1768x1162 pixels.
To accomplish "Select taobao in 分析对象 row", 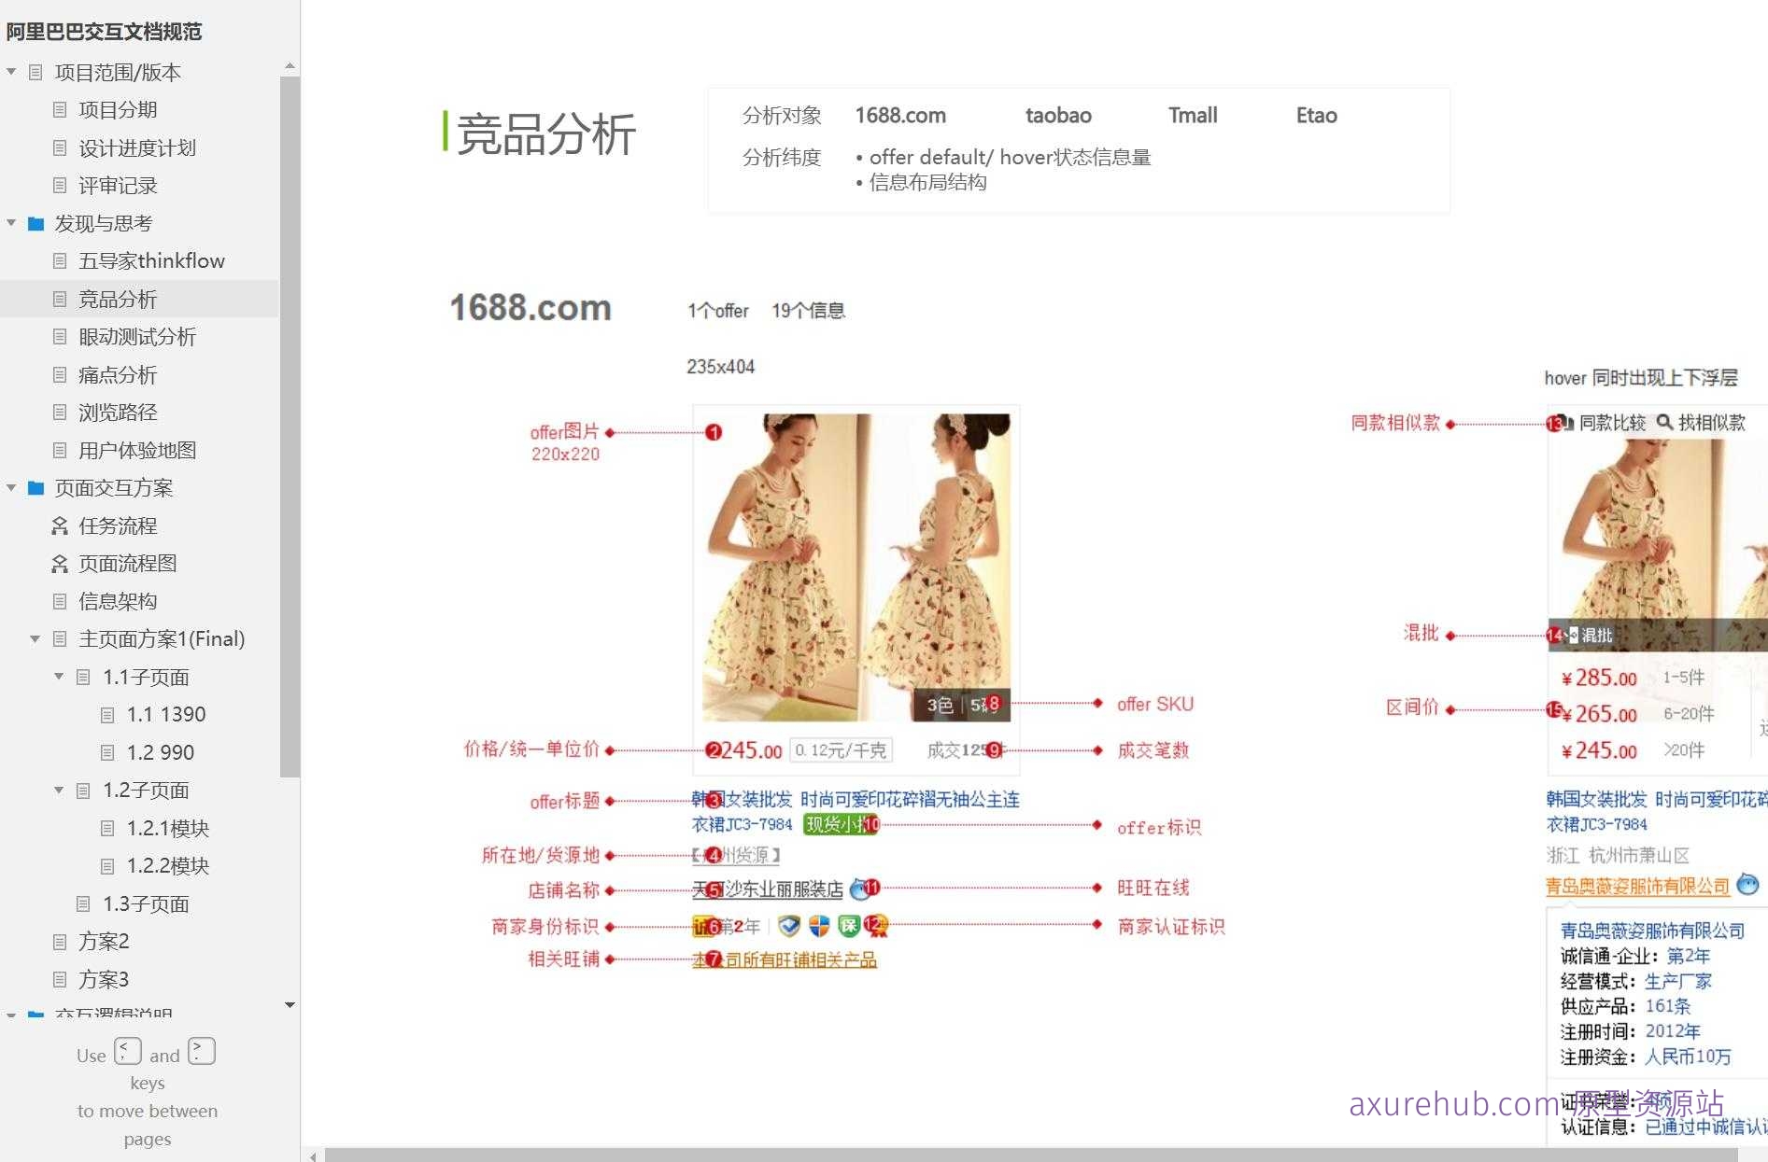I will pyautogui.click(x=1058, y=116).
